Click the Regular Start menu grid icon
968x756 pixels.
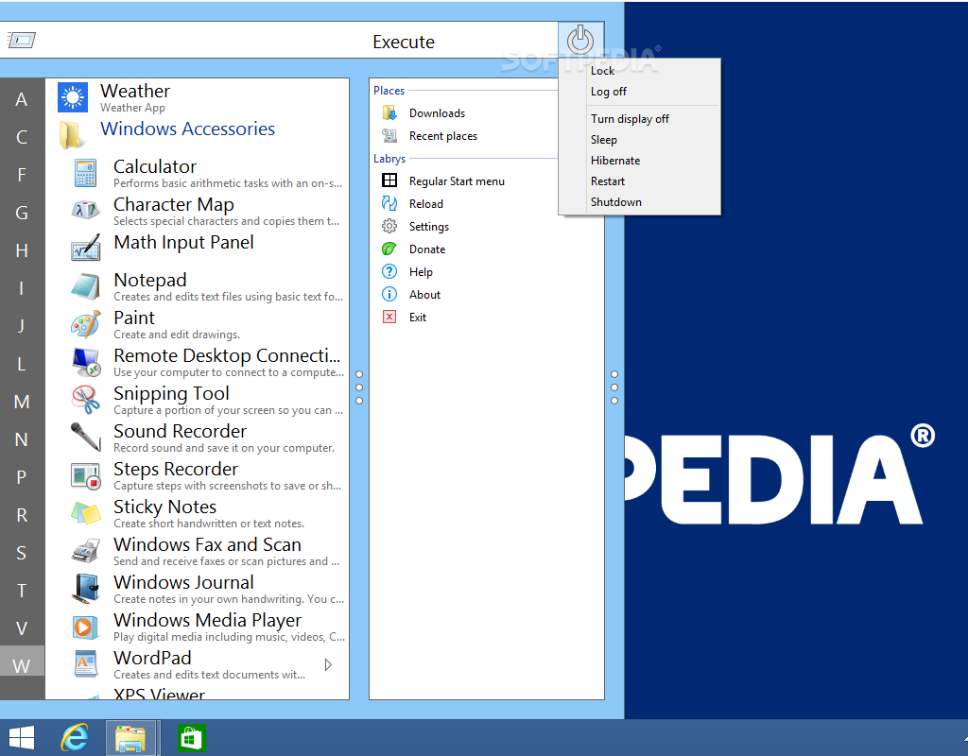point(389,180)
